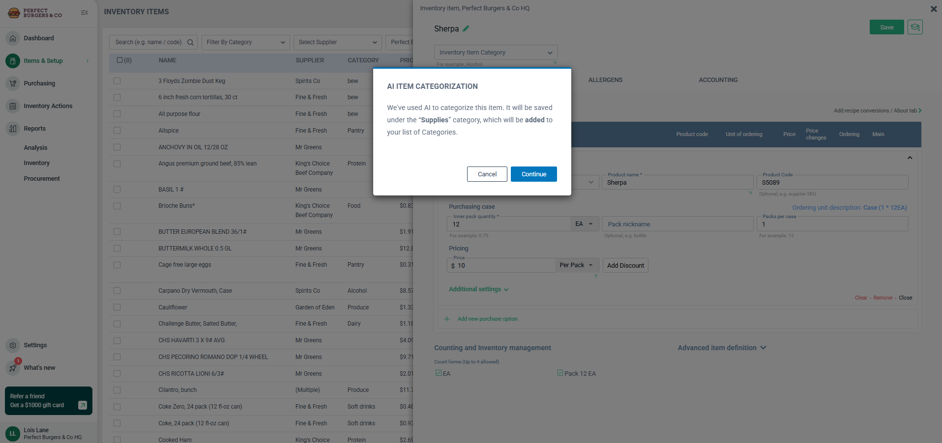
Task: Uncheck the Pack 12 EA count form
Action: click(559, 373)
